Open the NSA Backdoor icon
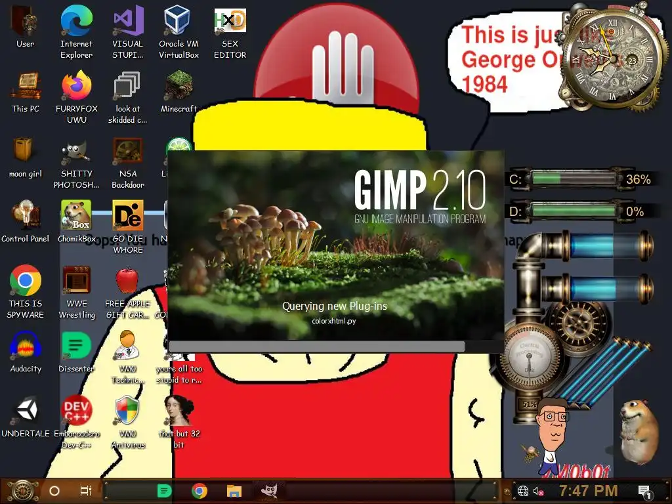 pyautogui.click(x=128, y=162)
